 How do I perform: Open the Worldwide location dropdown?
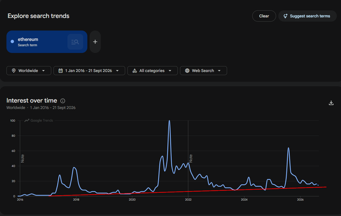coord(29,71)
